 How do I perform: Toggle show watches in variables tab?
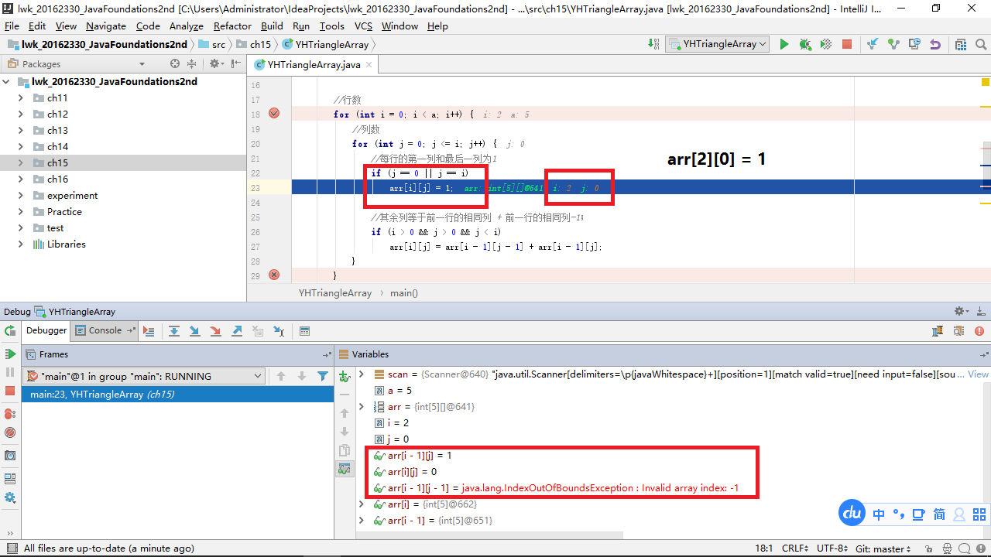[x=345, y=469]
